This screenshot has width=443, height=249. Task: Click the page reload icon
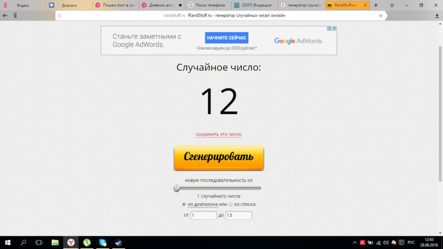click(x=59, y=16)
